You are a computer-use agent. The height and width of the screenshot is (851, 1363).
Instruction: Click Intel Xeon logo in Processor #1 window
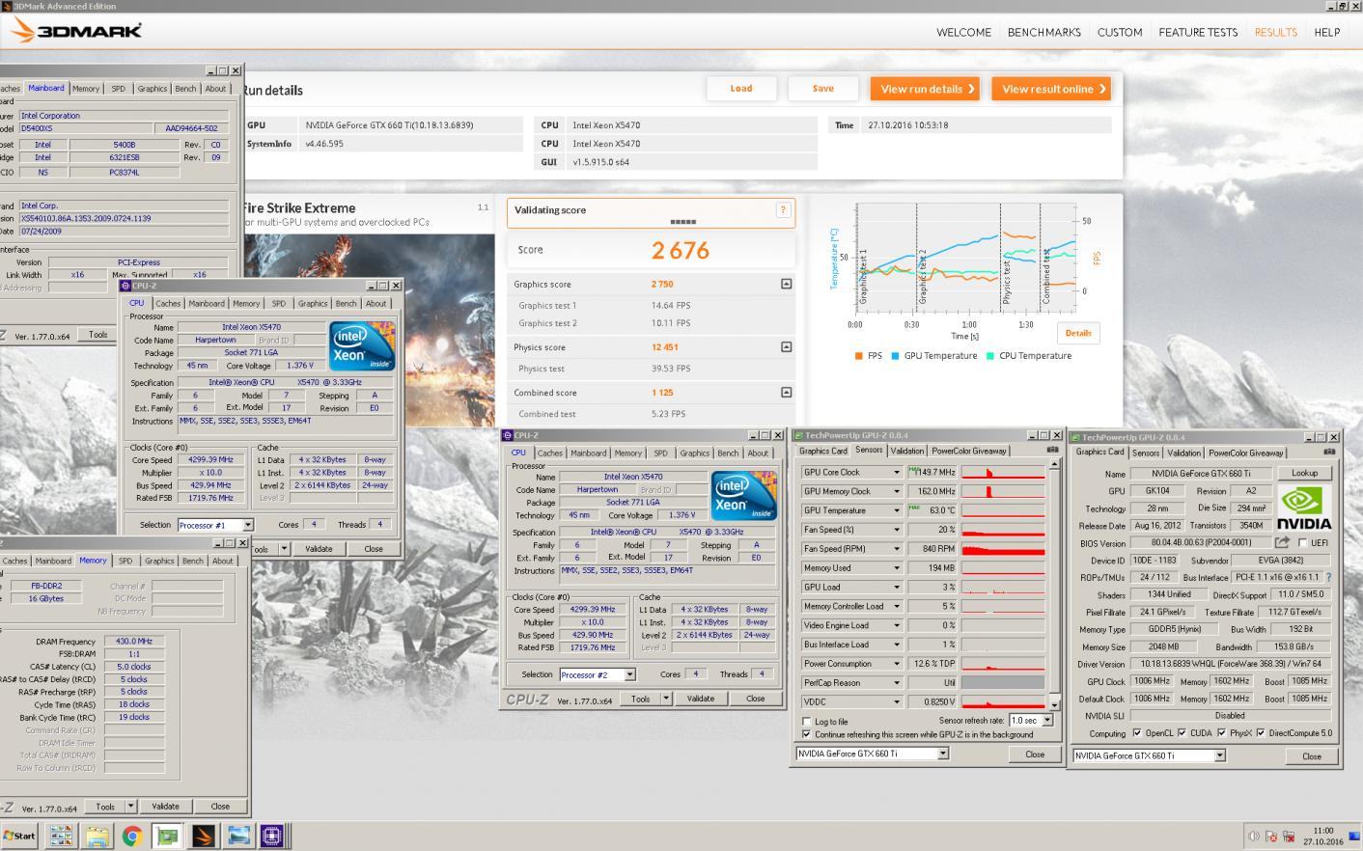click(362, 345)
